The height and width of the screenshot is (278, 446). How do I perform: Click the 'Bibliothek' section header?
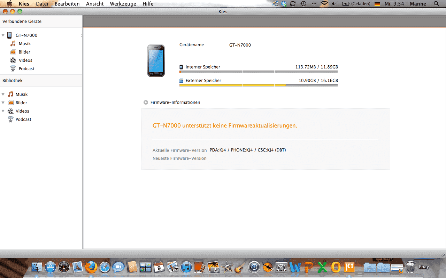[x=13, y=81]
